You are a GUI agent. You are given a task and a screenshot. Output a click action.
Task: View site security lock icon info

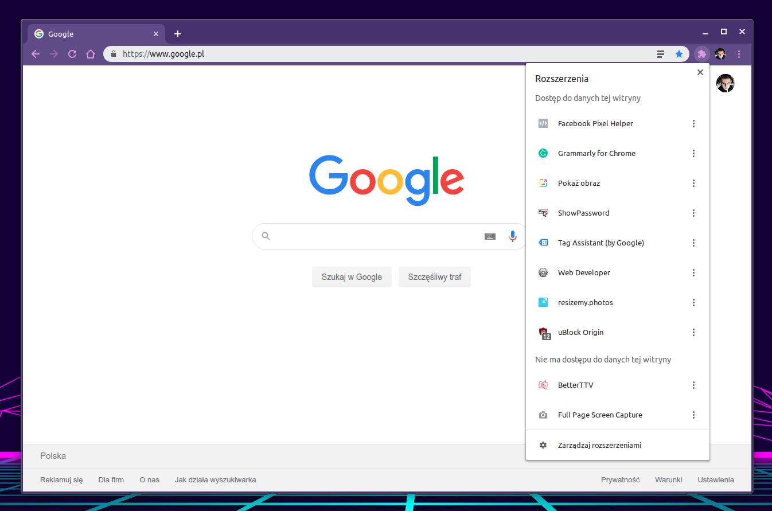click(114, 54)
